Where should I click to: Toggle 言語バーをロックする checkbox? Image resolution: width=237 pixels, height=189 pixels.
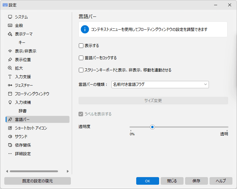coord(81,58)
